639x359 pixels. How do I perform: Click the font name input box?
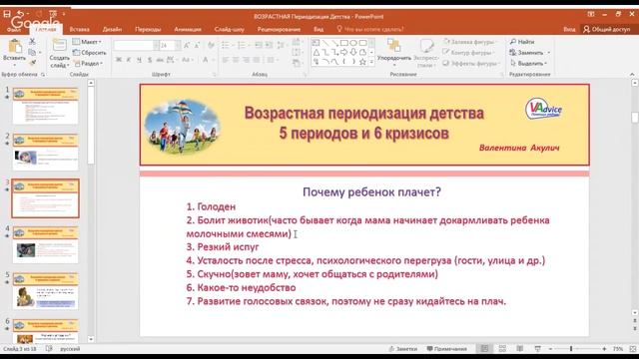click(133, 45)
